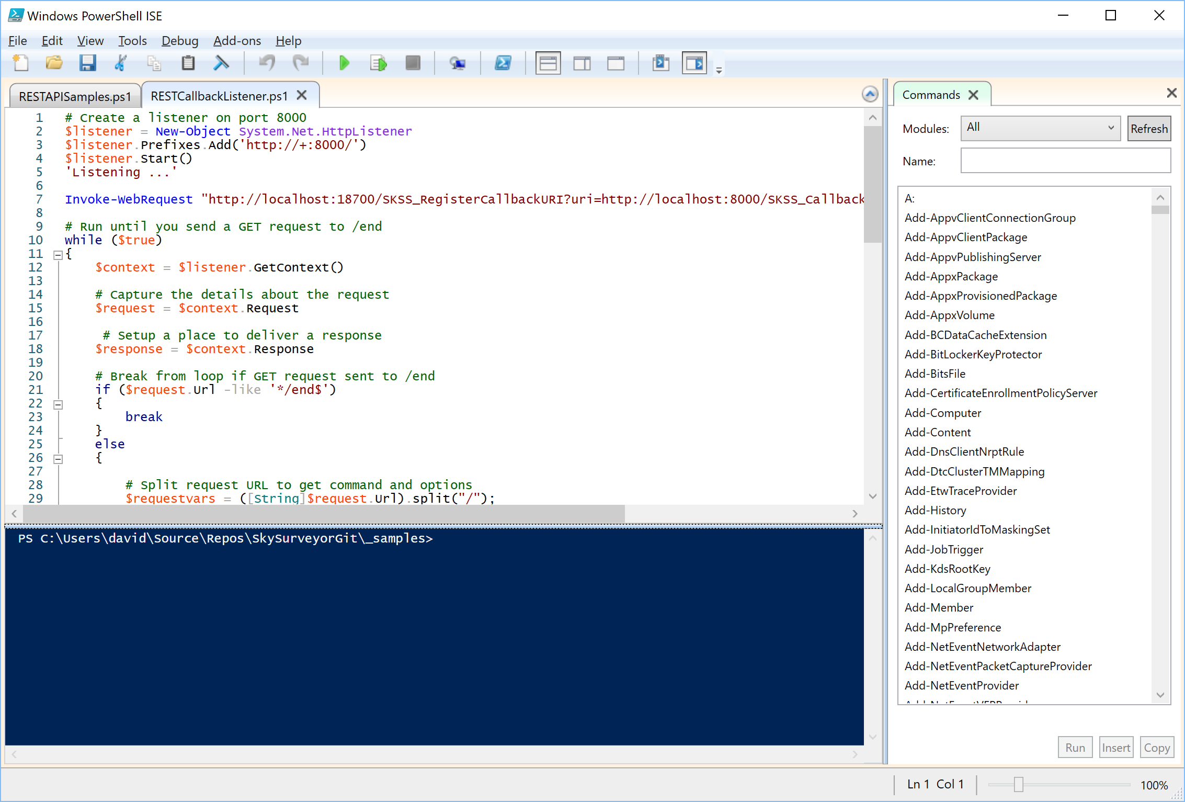Click script editor horizontal scroll right arrow

[855, 514]
